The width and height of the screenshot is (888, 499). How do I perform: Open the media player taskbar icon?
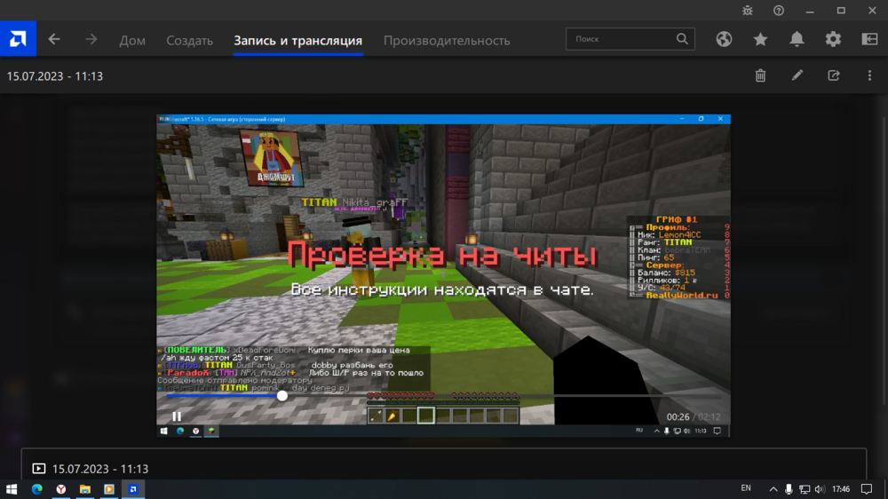[x=108, y=489]
